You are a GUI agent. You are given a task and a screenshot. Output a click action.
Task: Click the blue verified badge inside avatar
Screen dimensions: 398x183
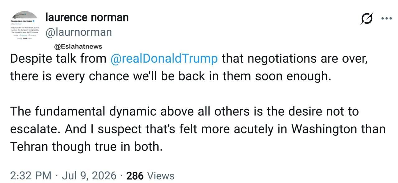pyautogui.click(x=34, y=20)
